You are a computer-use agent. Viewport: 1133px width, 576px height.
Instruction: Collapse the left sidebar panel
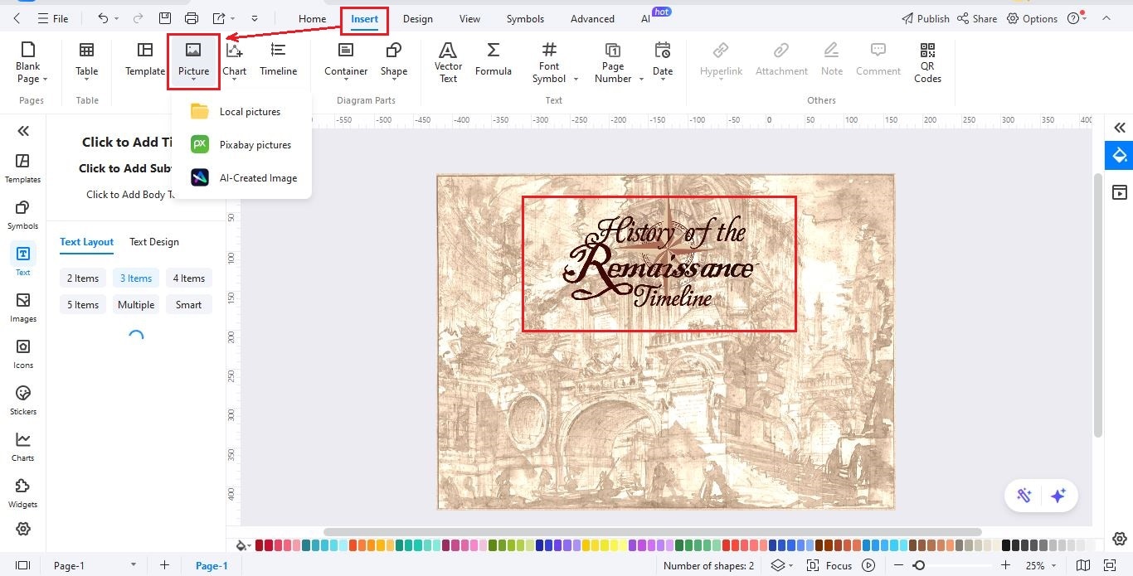pos(22,130)
